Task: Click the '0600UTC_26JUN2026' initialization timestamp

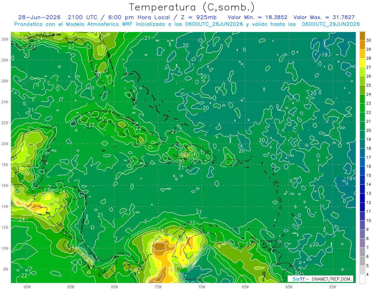Action: pyautogui.click(x=214, y=24)
